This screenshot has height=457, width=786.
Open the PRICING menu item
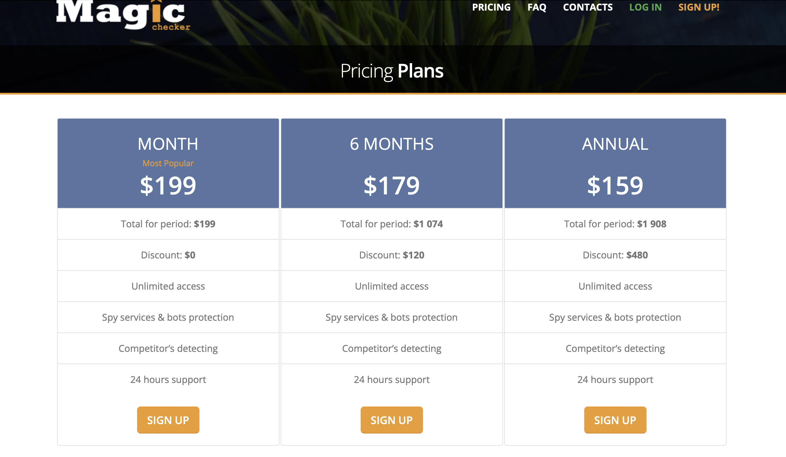tap(491, 7)
